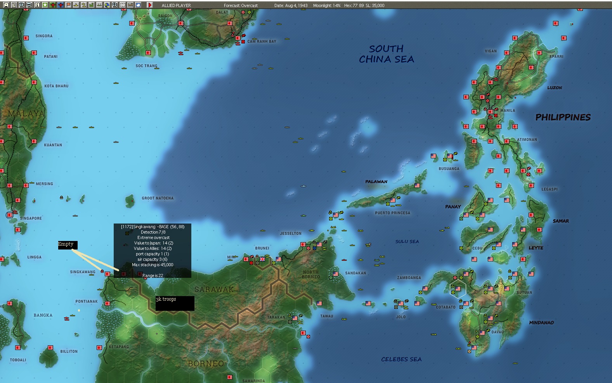This screenshot has width=612, height=383.
Task: Select the Japanese base flag at Billiton
Action: (x=50, y=348)
